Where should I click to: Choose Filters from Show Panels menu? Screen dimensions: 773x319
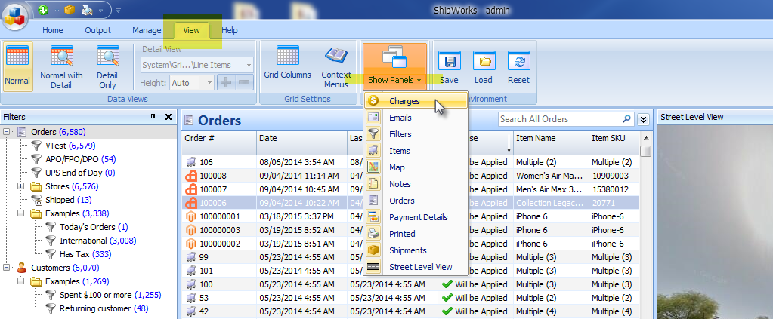pos(416,134)
